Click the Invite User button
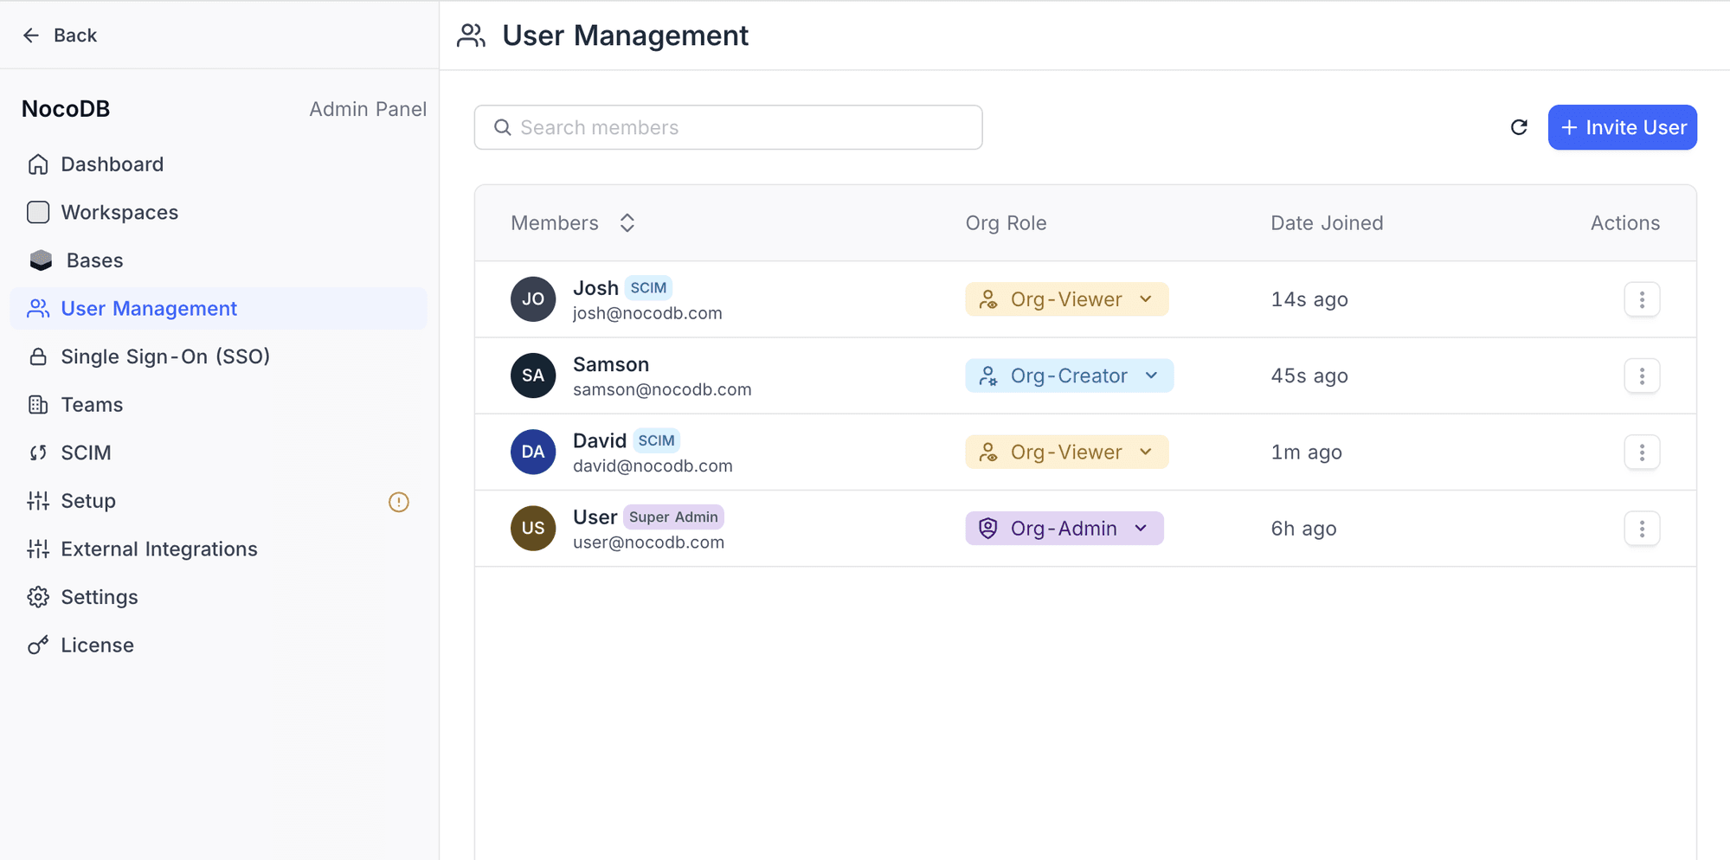 click(x=1622, y=126)
